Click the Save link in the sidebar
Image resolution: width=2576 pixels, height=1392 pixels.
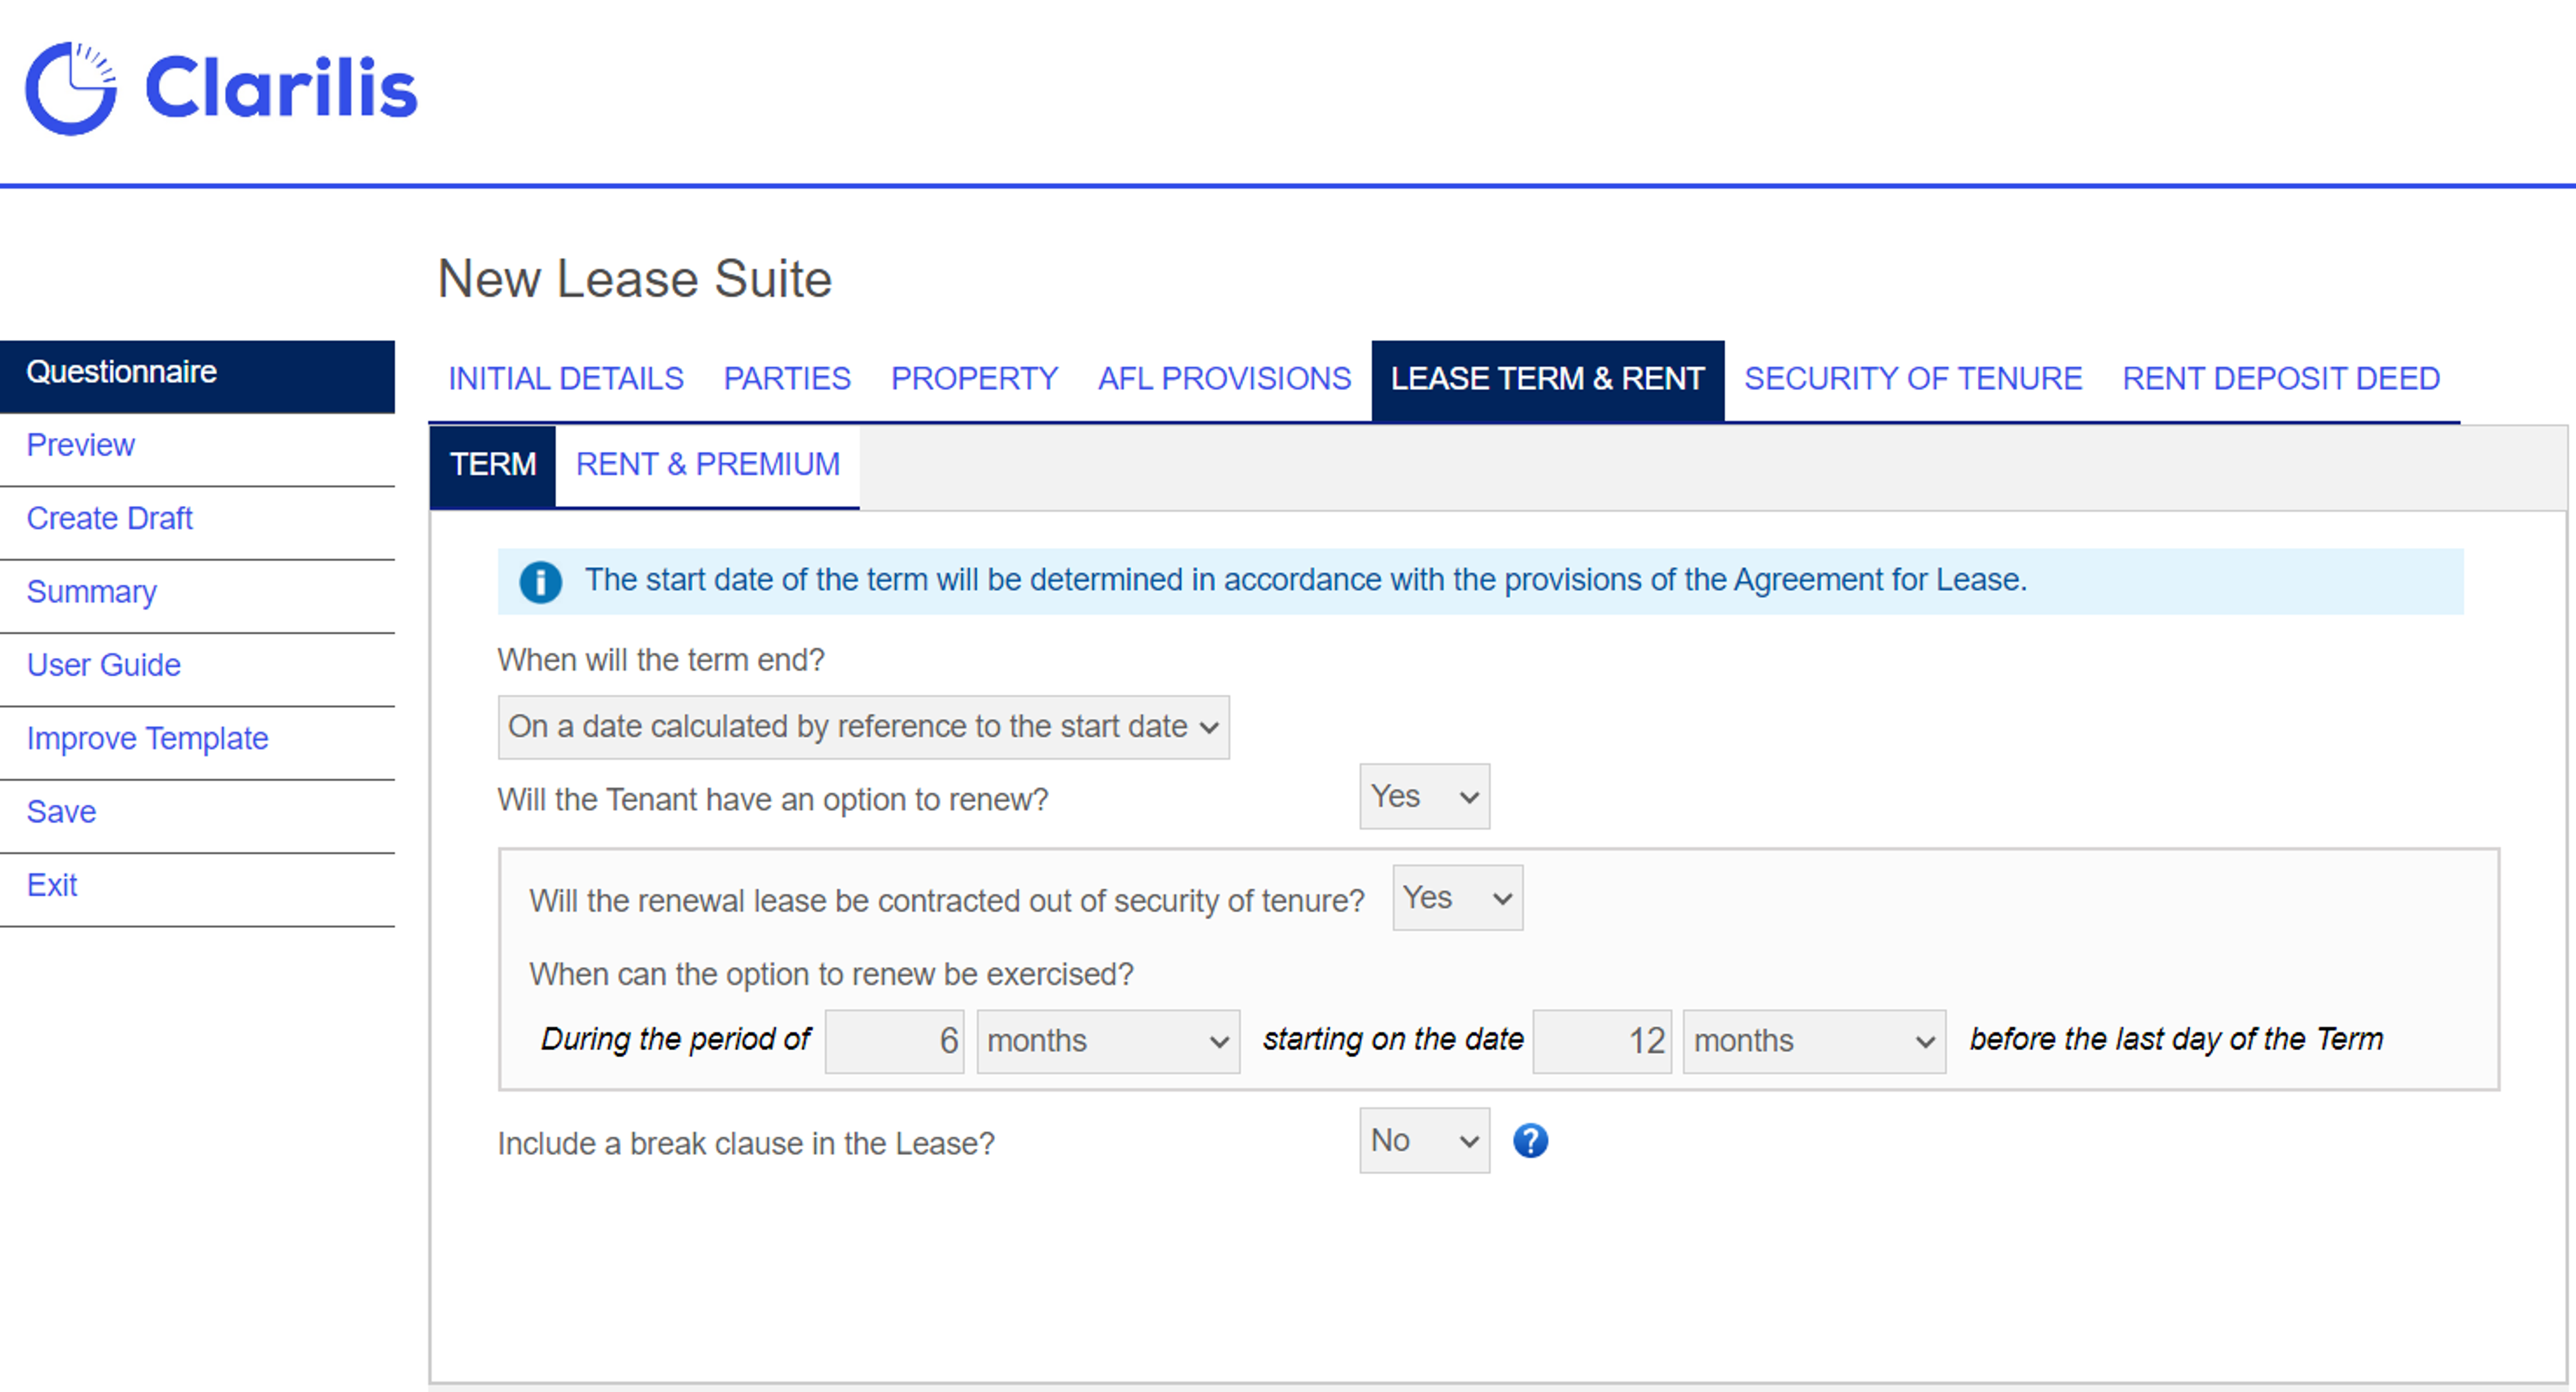(61, 812)
